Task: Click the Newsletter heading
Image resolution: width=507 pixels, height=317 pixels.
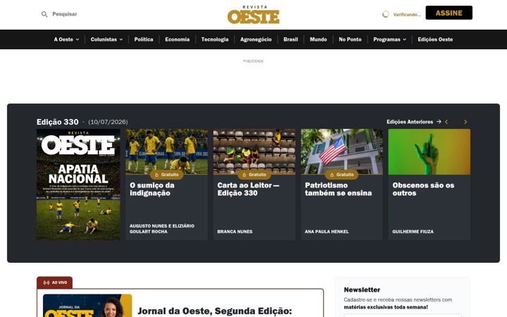Action: tap(362, 290)
